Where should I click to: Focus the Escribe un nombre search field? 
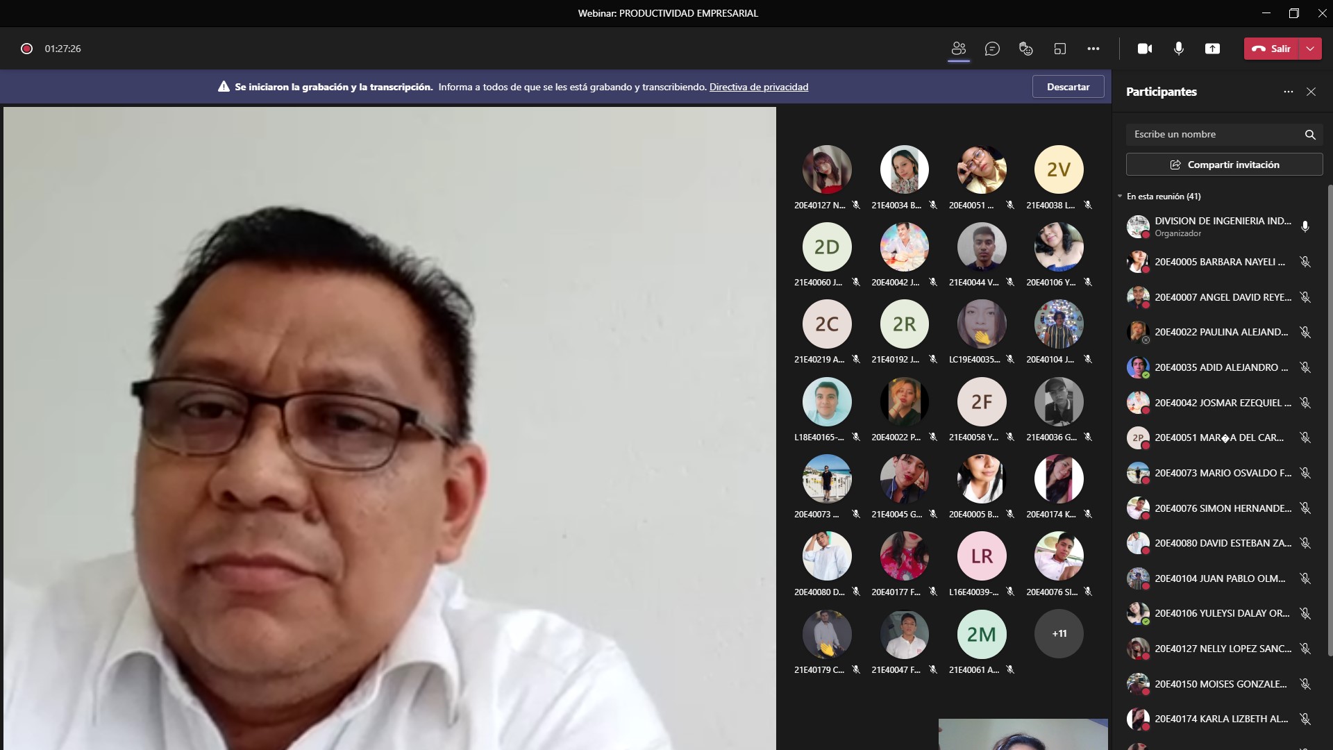tap(1215, 134)
